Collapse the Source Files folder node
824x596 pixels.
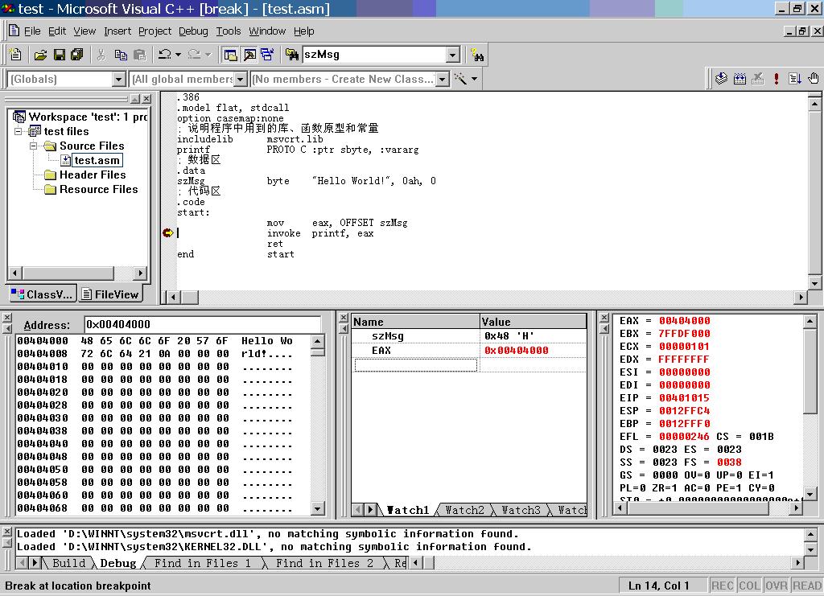coord(34,146)
